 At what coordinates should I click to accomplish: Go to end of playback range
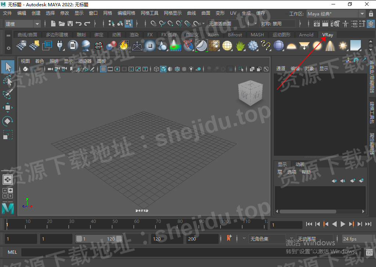pyautogui.click(x=368, y=224)
